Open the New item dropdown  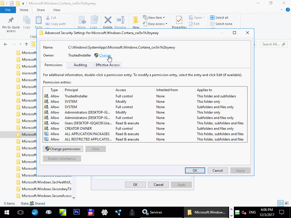[154, 18]
